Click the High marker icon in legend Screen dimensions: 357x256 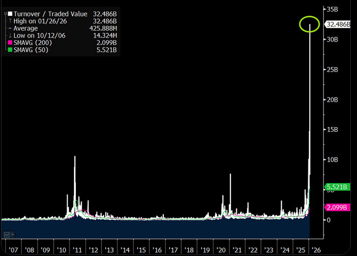pos(10,22)
